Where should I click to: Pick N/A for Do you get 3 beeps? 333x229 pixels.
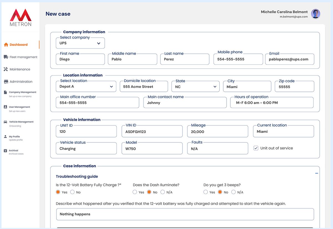tap(234, 192)
